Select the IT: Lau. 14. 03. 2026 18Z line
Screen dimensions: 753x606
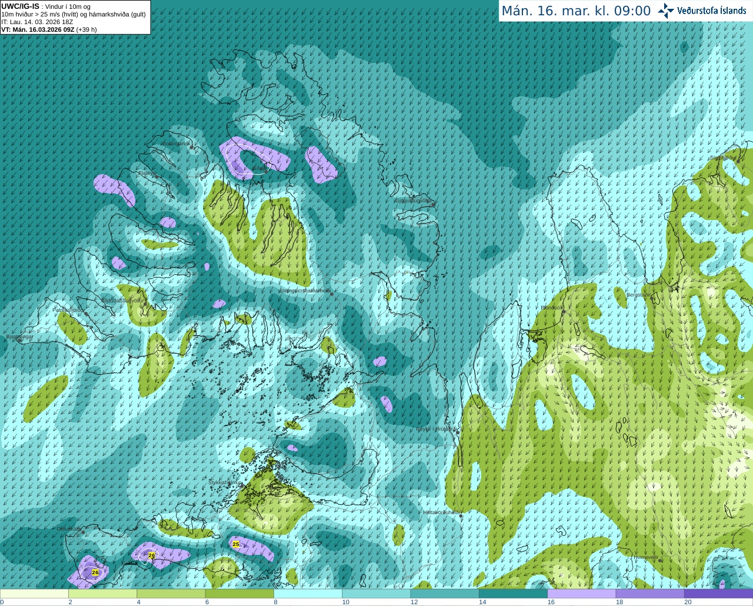(37, 22)
